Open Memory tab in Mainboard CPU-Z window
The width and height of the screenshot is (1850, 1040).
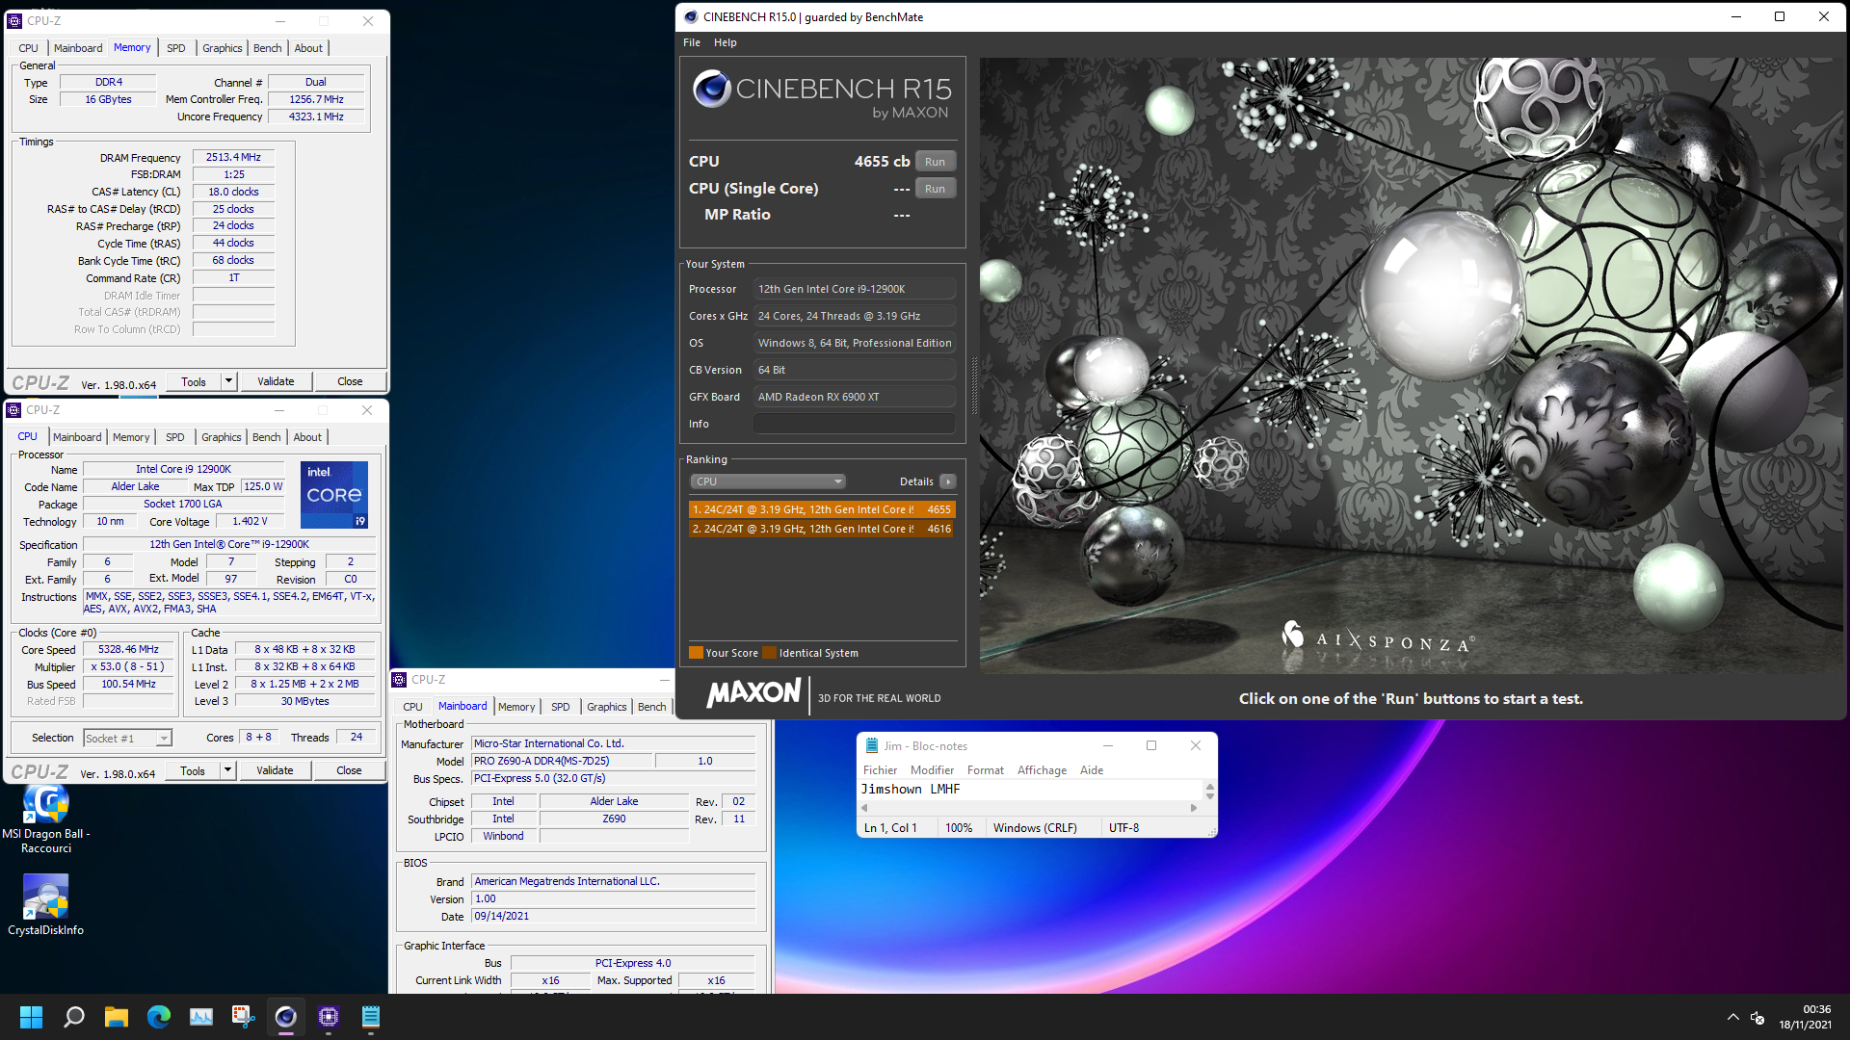pyautogui.click(x=516, y=707)
